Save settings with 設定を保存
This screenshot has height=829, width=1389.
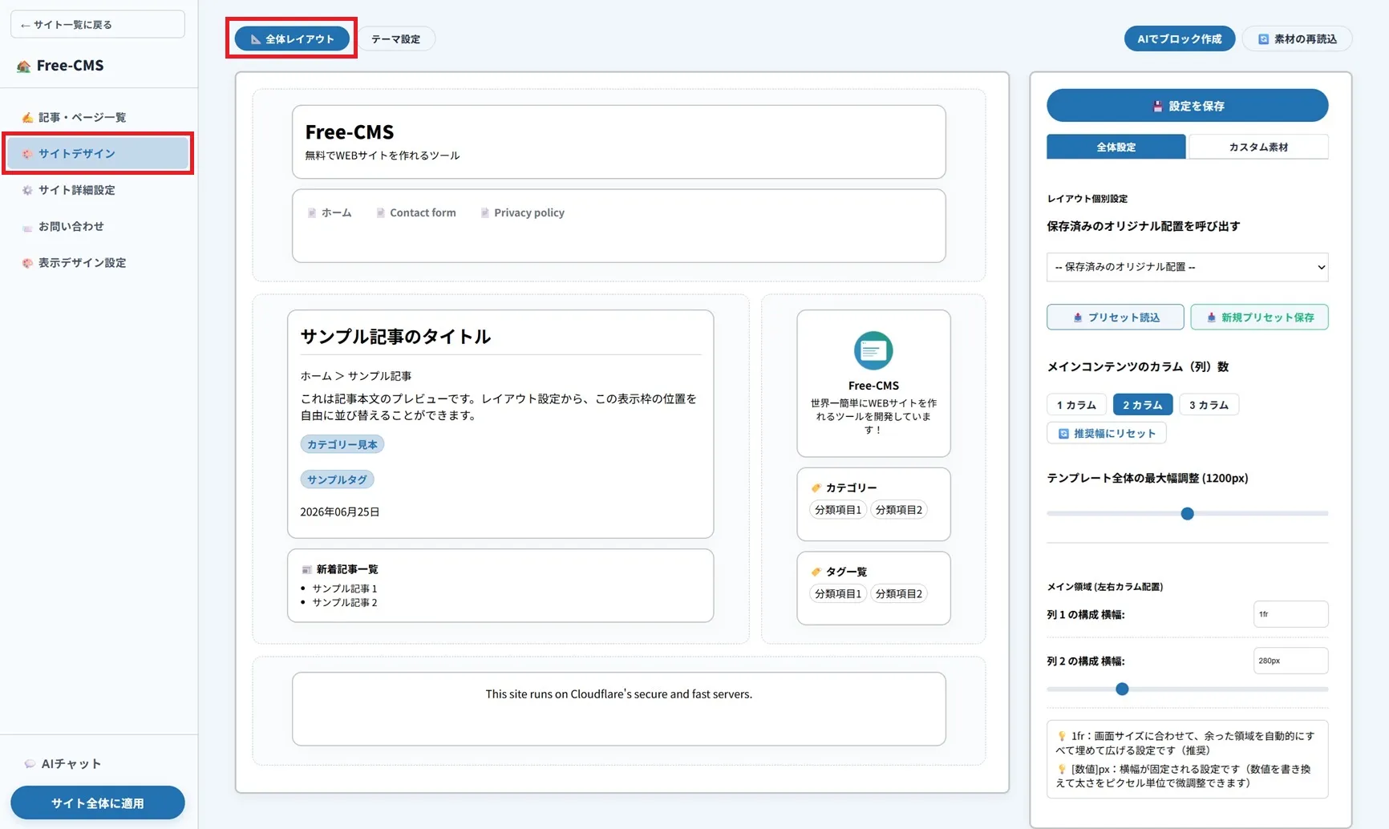[1187, 106]
